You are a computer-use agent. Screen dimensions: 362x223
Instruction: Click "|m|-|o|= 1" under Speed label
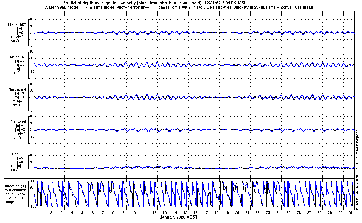[18, 166]
